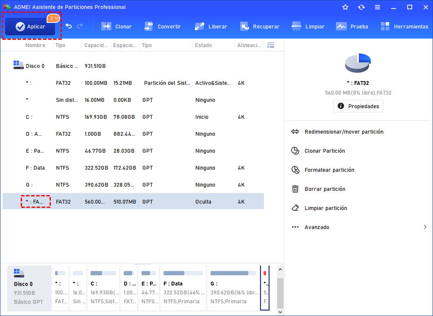Click the AOMEI app logo in the title bar
Image resolution: width=433 pixels, height=316 pixels.
point(7,7)
